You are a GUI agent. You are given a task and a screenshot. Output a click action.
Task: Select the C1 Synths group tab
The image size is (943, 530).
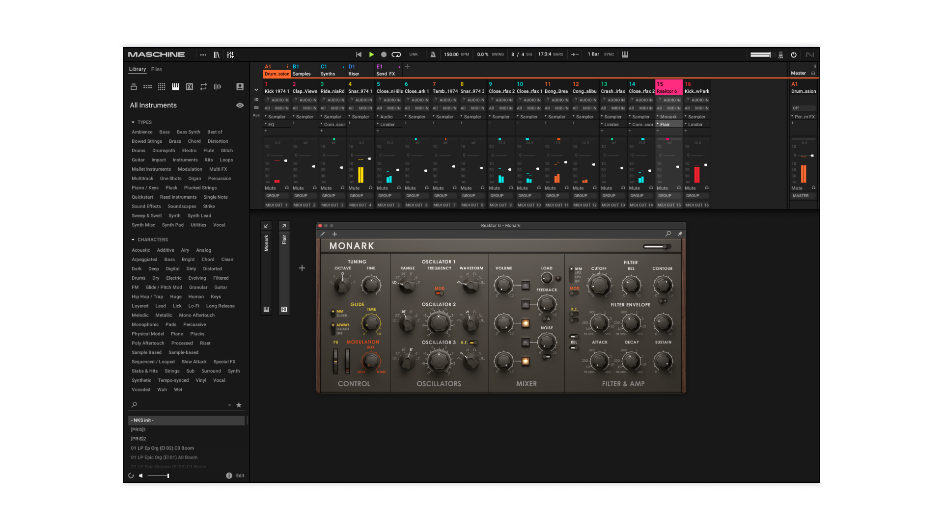tap(328, 70)
